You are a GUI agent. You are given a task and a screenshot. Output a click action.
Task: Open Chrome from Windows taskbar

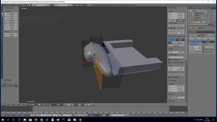point(41,120)
